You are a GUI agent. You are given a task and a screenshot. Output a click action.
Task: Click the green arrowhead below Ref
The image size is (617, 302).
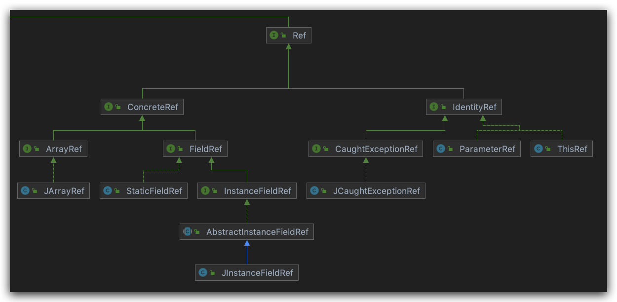(288, 47)
